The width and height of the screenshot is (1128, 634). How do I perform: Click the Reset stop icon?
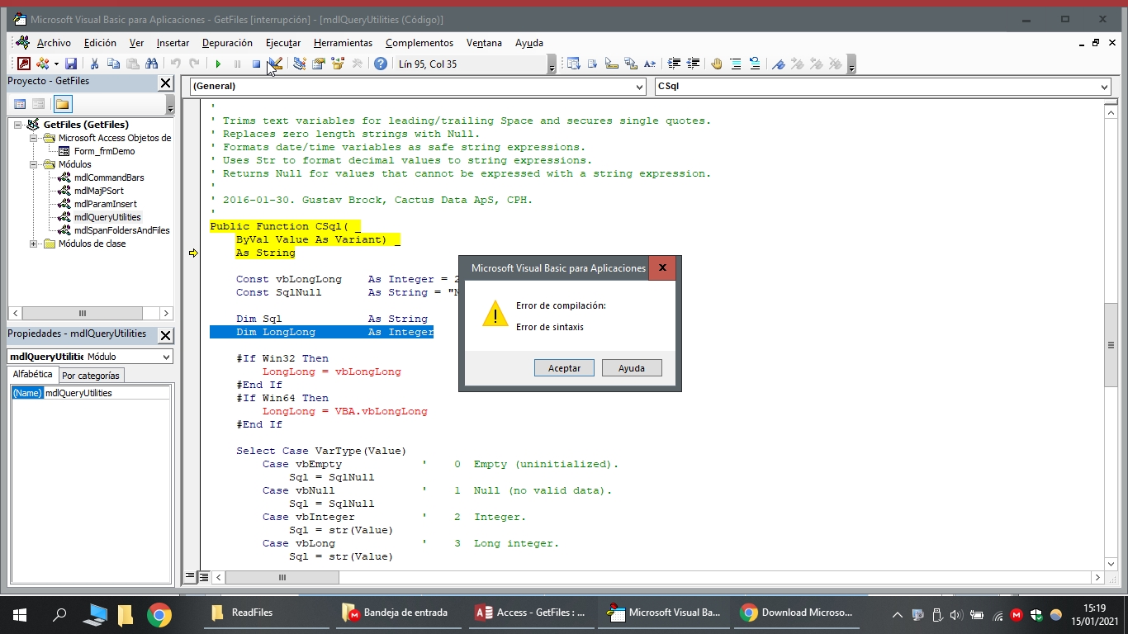pos(256,64)
